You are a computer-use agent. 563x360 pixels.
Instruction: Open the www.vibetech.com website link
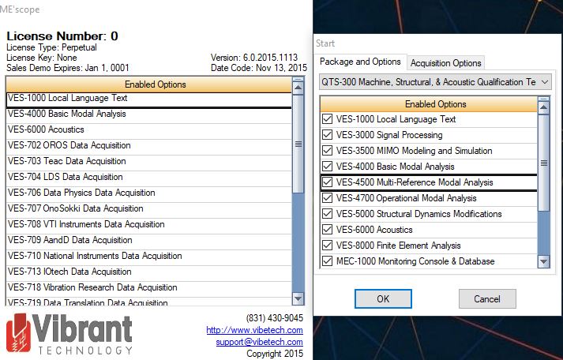254,330
